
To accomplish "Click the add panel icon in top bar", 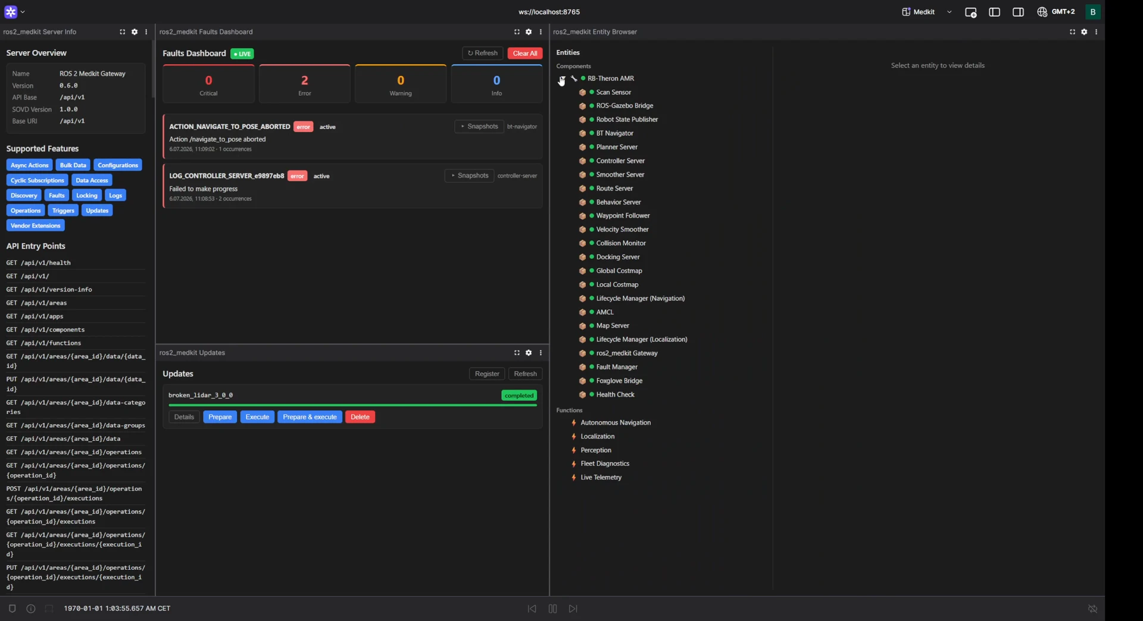I will pyautogui.click(x=970, y=12).
